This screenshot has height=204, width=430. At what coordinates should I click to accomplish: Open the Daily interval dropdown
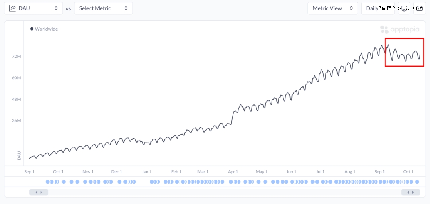click(372, 8)
